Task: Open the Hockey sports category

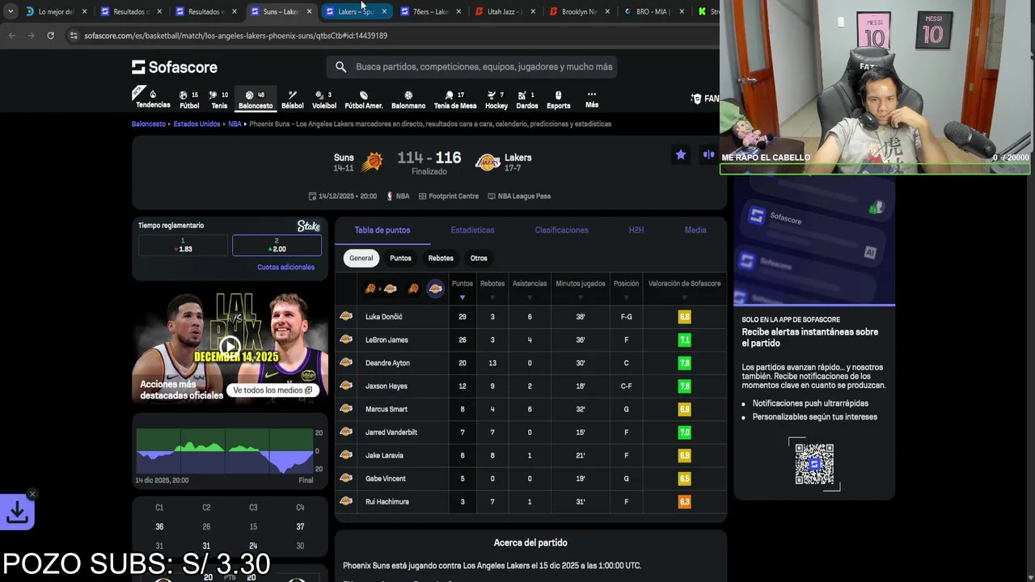Action: pos(496,99)
